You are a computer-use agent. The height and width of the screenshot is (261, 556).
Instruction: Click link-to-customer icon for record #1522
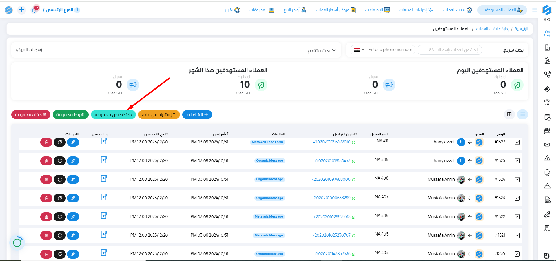coord(104,216)
